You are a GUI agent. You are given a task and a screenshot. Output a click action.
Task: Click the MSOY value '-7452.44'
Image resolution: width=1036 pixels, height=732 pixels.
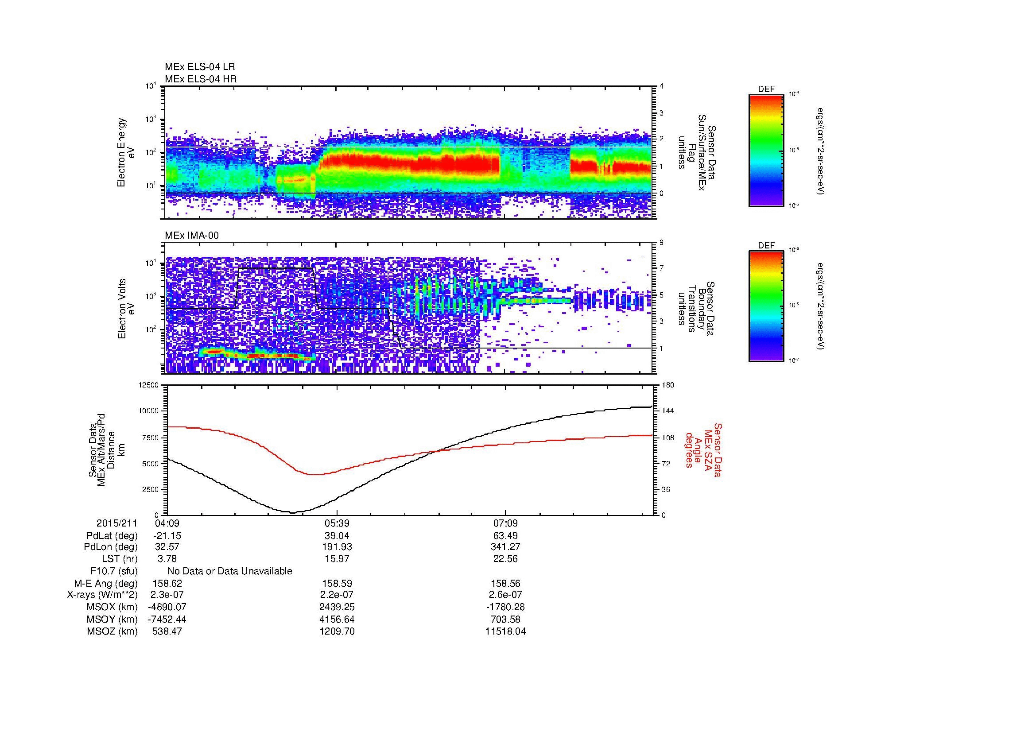(167, 619)
